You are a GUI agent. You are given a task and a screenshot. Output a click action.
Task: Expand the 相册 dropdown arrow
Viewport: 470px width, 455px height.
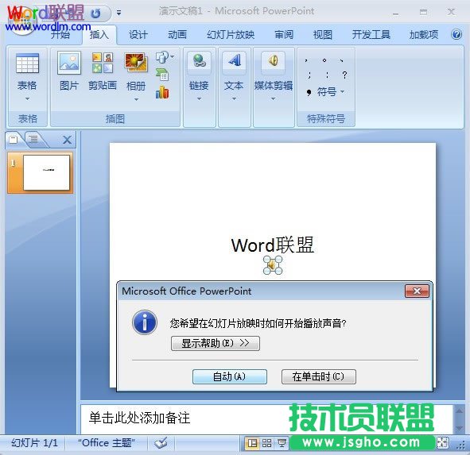(x=136, y=99)
